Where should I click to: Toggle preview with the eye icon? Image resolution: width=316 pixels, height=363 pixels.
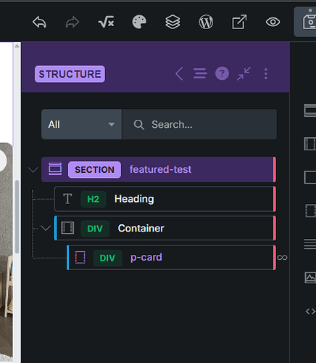click(273, 22)
